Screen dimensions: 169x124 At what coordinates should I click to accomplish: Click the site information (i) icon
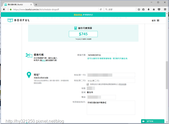[x=8, y=9]
